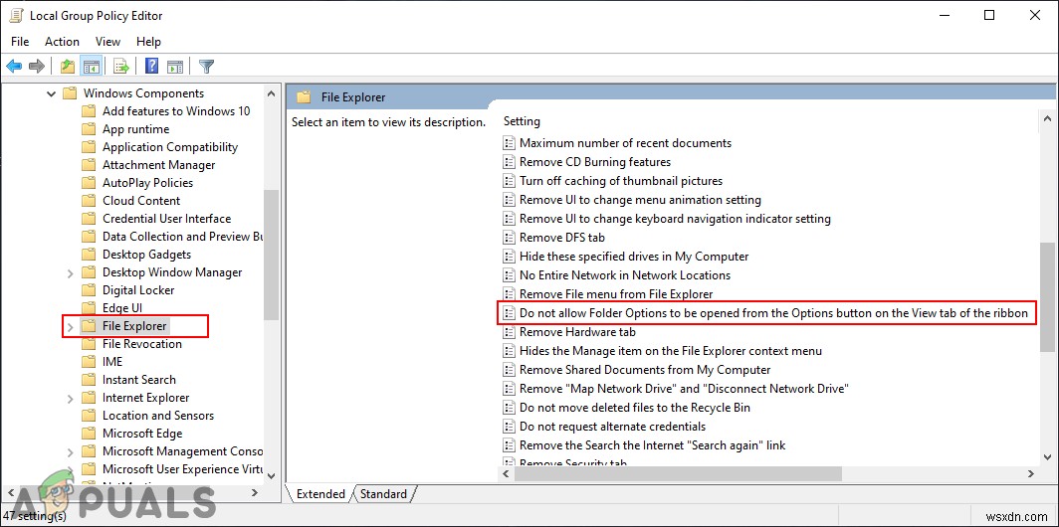Click the settings list vertical scrollbar thumb
The image size is (1059, 527).
pos(1047,297)
